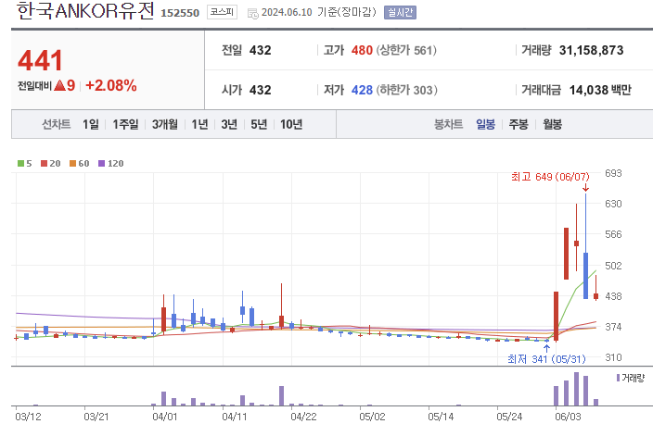Click the 최저 341 (05/31) chart marker
Image resolution: width=653 pixels, height=424 pixels.
[x=546, y=359]
